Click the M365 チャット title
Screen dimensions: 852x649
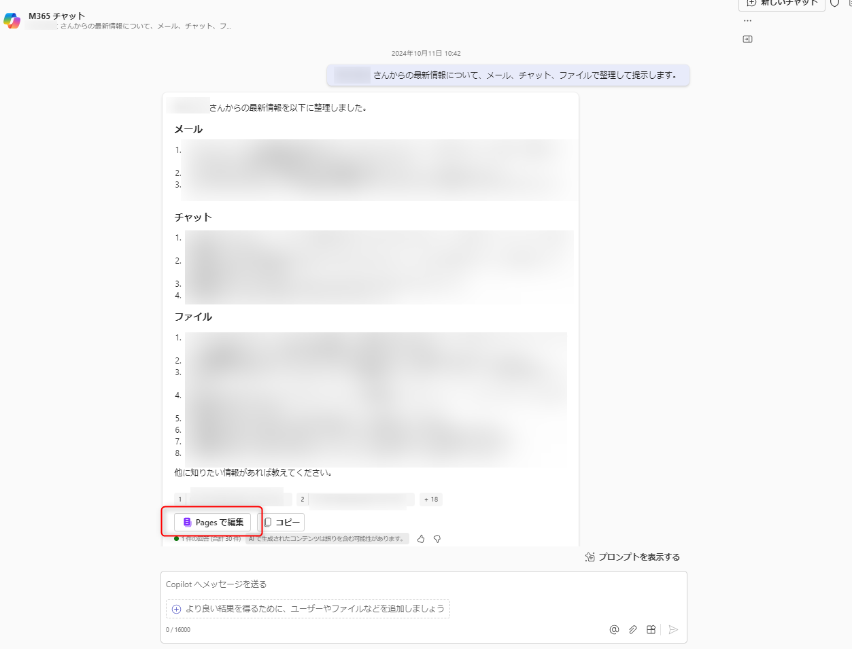tap(56, 16)
